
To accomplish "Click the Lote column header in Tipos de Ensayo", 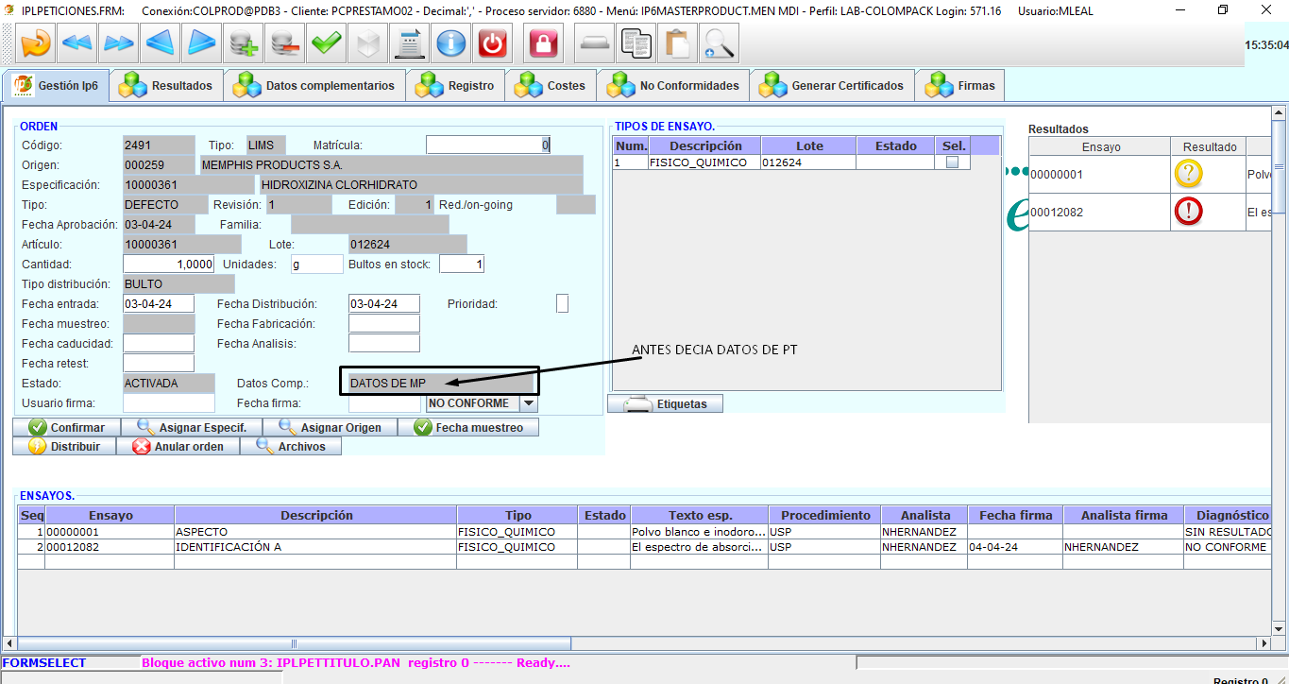I will [x=809, y=145].
